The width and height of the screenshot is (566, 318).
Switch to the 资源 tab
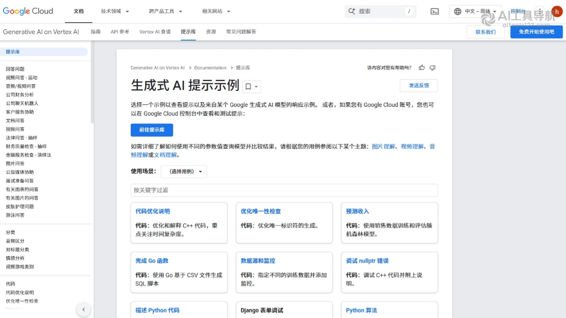pyautogui.click(x=211, y=32)
